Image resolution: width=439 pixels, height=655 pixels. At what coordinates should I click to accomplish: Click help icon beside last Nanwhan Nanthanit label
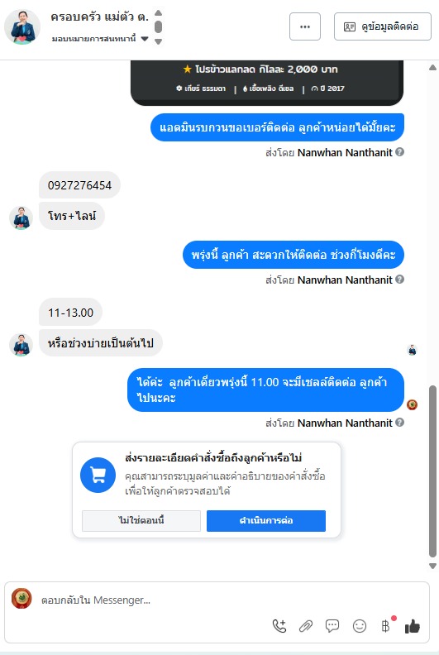click(400, 423)
